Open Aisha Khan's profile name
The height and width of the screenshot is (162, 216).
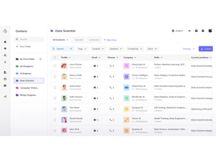75,86
